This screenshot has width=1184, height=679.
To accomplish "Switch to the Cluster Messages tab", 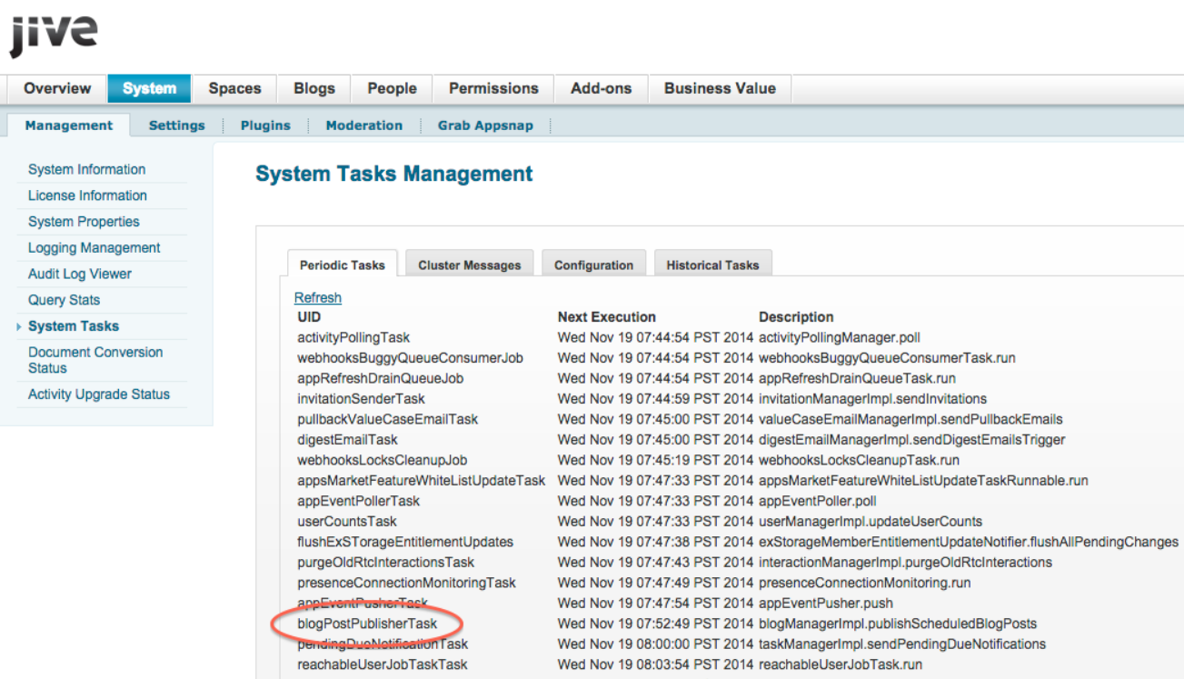I will 469,265.
